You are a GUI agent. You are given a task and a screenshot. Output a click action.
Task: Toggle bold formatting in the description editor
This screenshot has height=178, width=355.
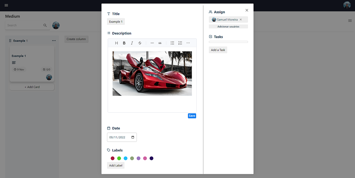point(124,43)
